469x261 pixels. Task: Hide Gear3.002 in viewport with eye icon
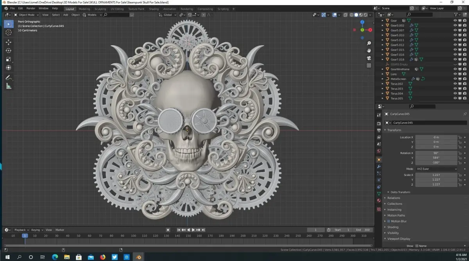pyautogui.click(x=455, y=25)
